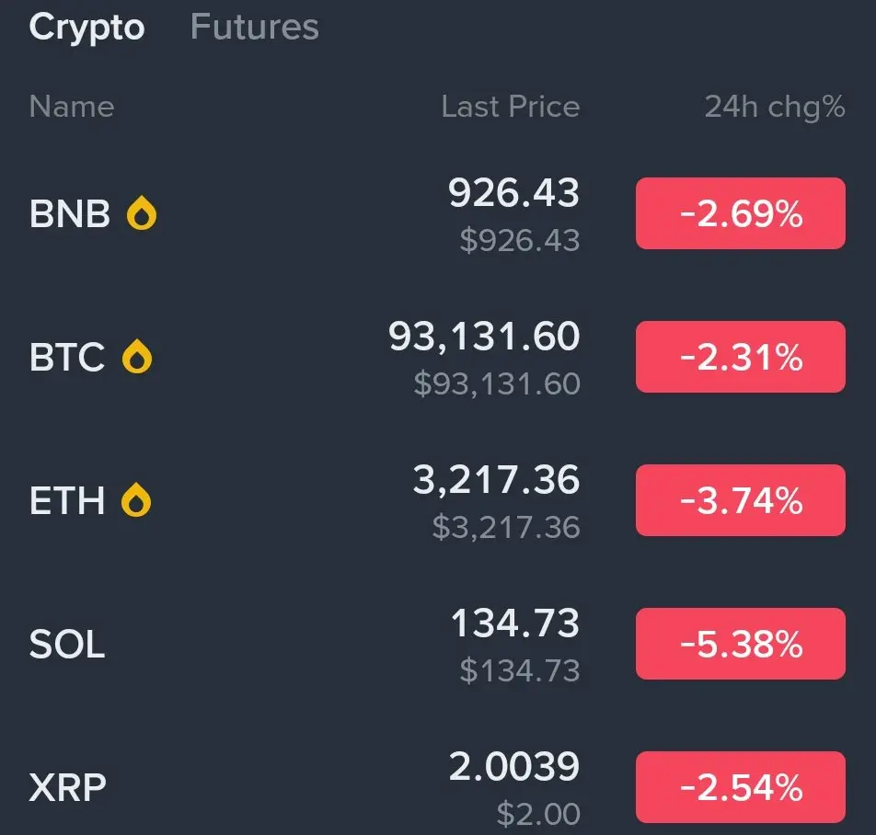Select the ETH coin name

[67, 501]
